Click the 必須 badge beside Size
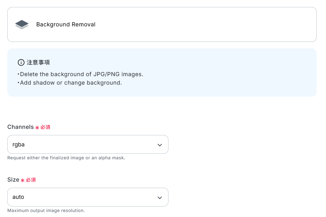 31,180
